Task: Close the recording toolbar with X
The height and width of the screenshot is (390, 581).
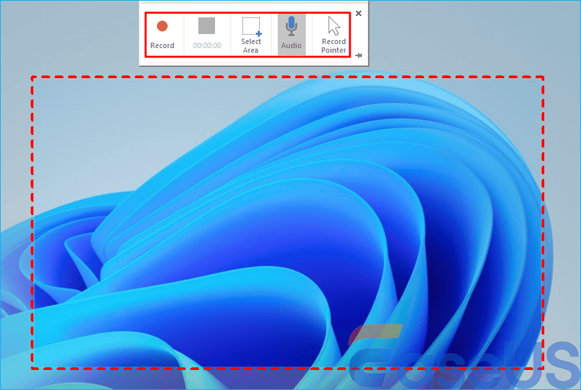Action: [359, 13]
